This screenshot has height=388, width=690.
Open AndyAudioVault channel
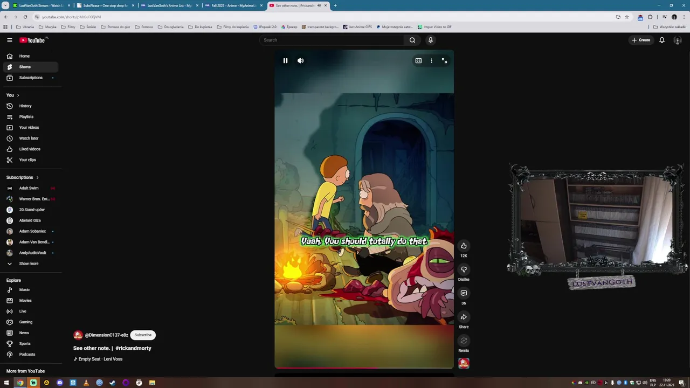tap(31, 253)
